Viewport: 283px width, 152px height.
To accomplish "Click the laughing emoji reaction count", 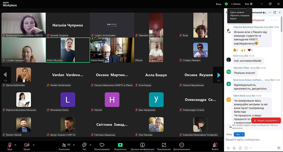I will coord(236,50).
